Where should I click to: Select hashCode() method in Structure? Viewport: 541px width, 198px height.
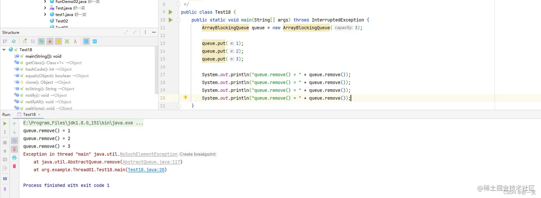tap(48, 69)
